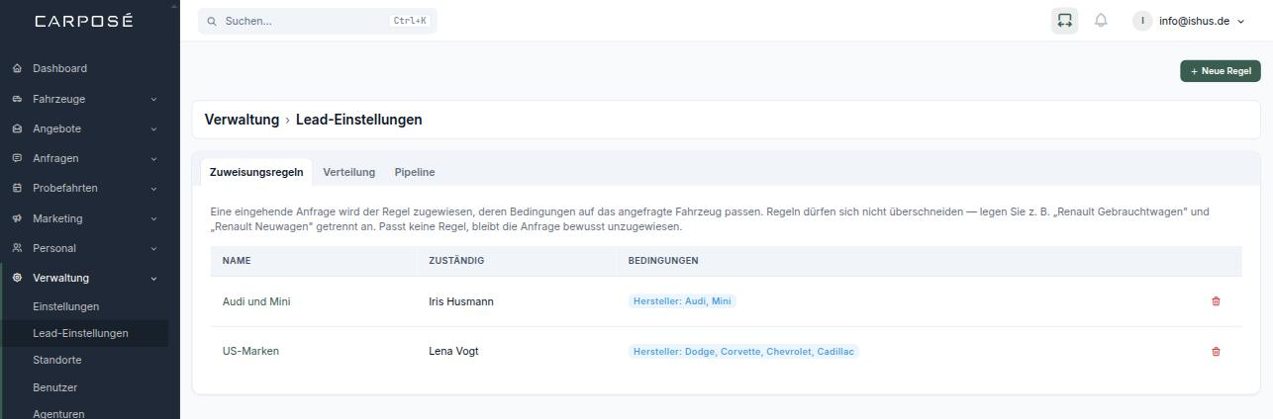
Task: Click the user avatar with letter I
Action: (x=1142, y=21)
